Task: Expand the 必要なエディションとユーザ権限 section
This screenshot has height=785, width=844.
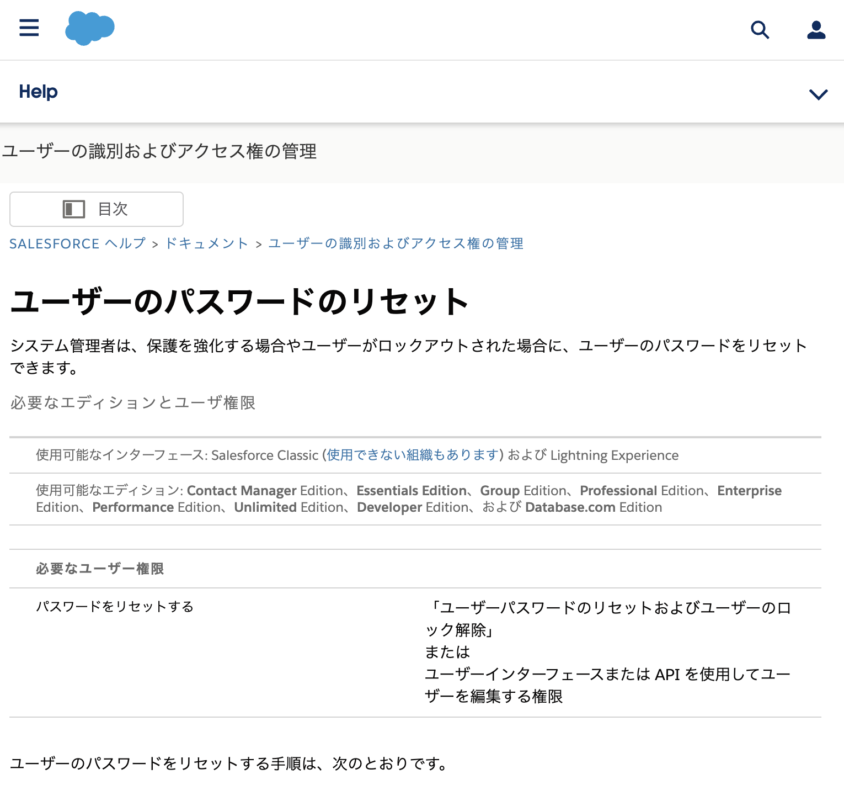Action: click(133, 402)
